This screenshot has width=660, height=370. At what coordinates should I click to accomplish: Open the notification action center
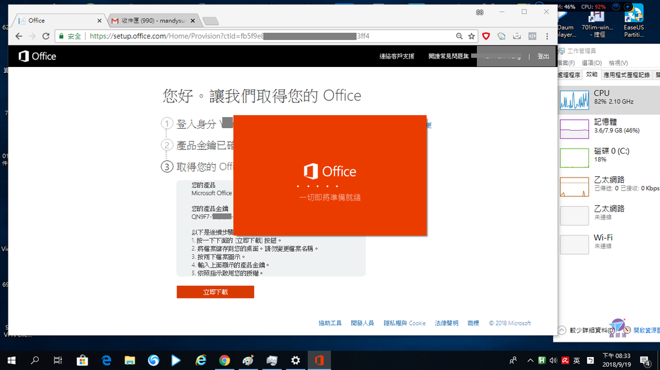point(645,360)
